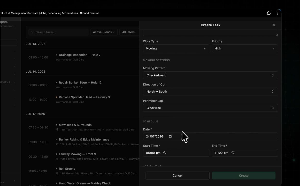Viewport: 300px width, 186px height.
Task: Open the Priority High dropdown
Action: tap(245, 48)
